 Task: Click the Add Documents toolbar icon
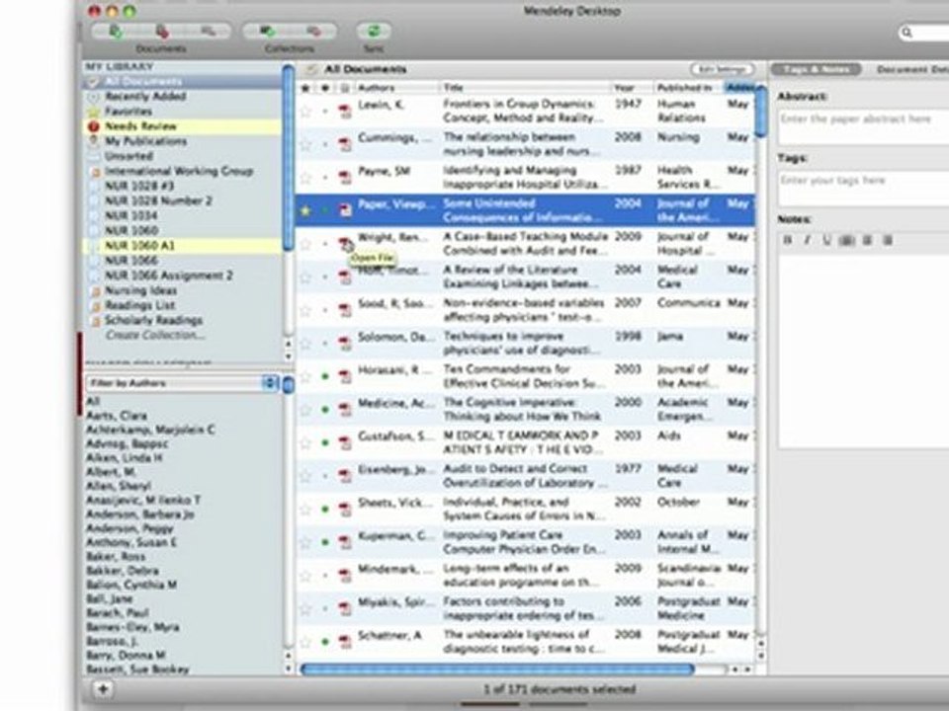tap(115, 32)
